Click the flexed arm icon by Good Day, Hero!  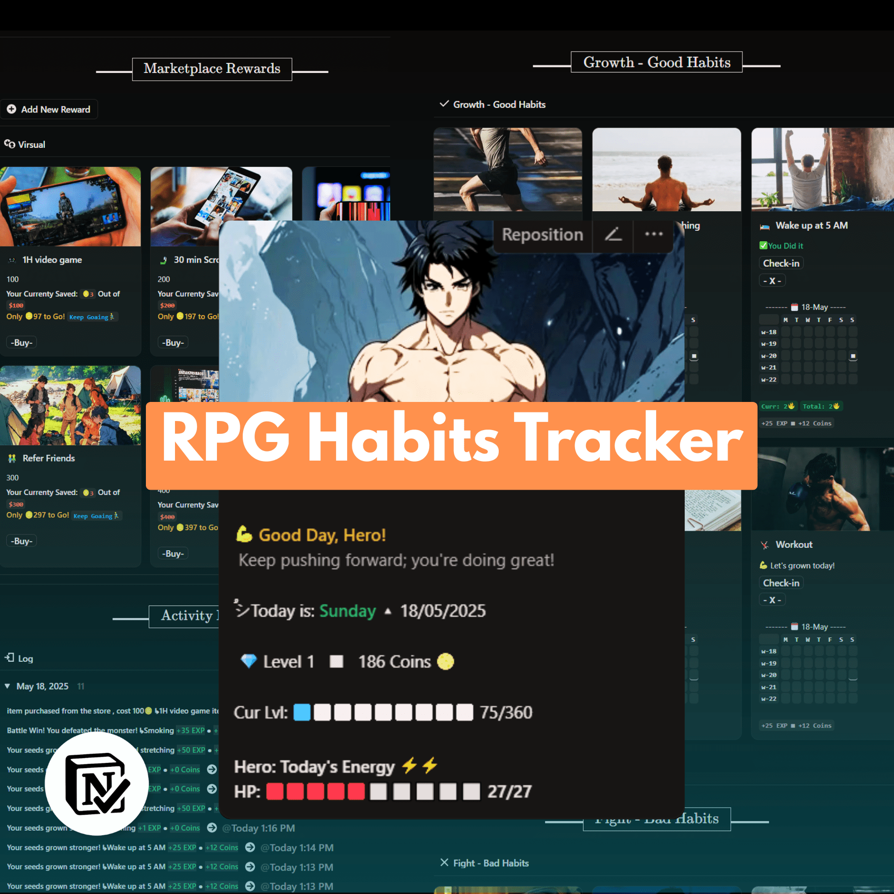coord(244,534)
